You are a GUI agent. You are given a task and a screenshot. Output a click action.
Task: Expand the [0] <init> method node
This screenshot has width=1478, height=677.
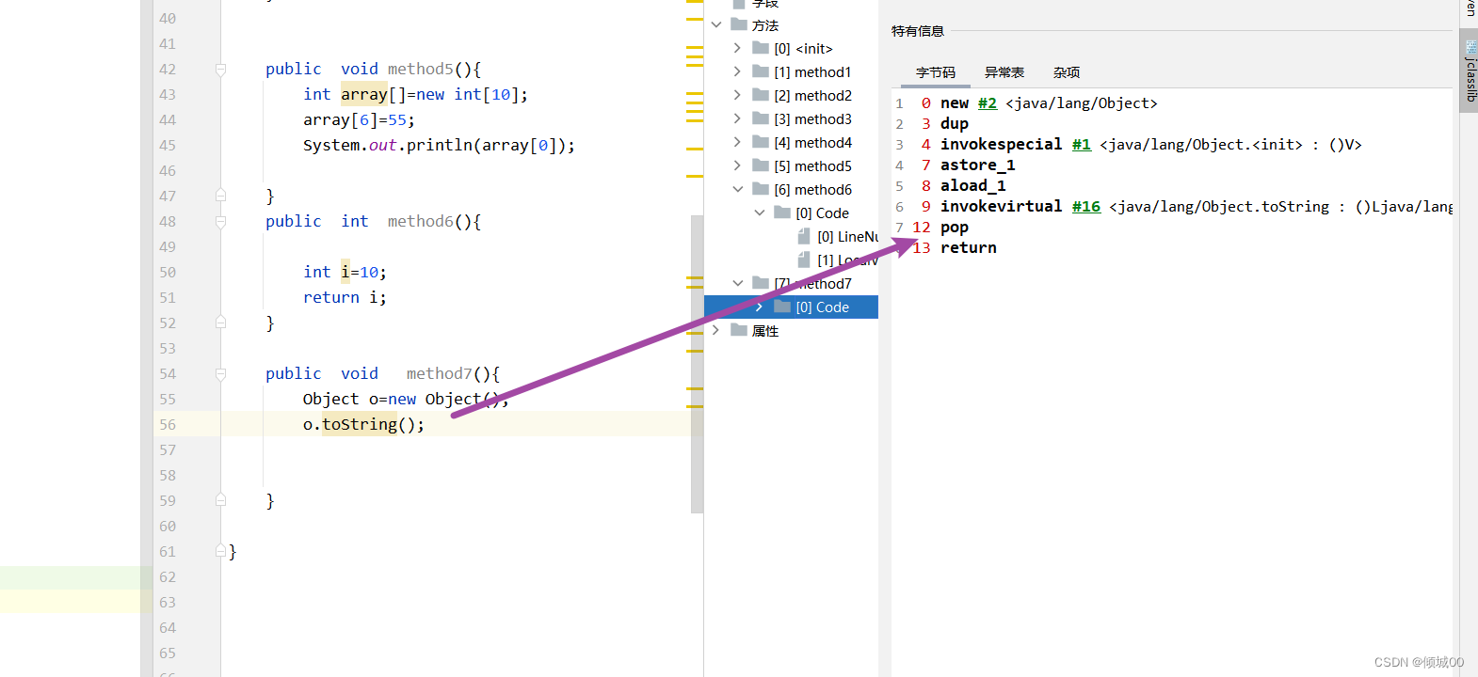pyautogui.click(x=737, y=48)
